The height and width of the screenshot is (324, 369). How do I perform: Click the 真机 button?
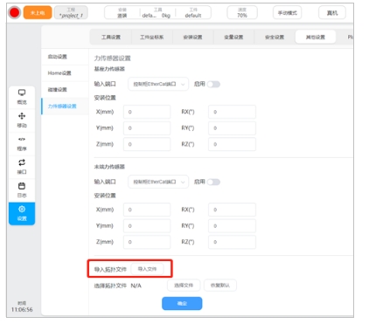click(332, 13)
